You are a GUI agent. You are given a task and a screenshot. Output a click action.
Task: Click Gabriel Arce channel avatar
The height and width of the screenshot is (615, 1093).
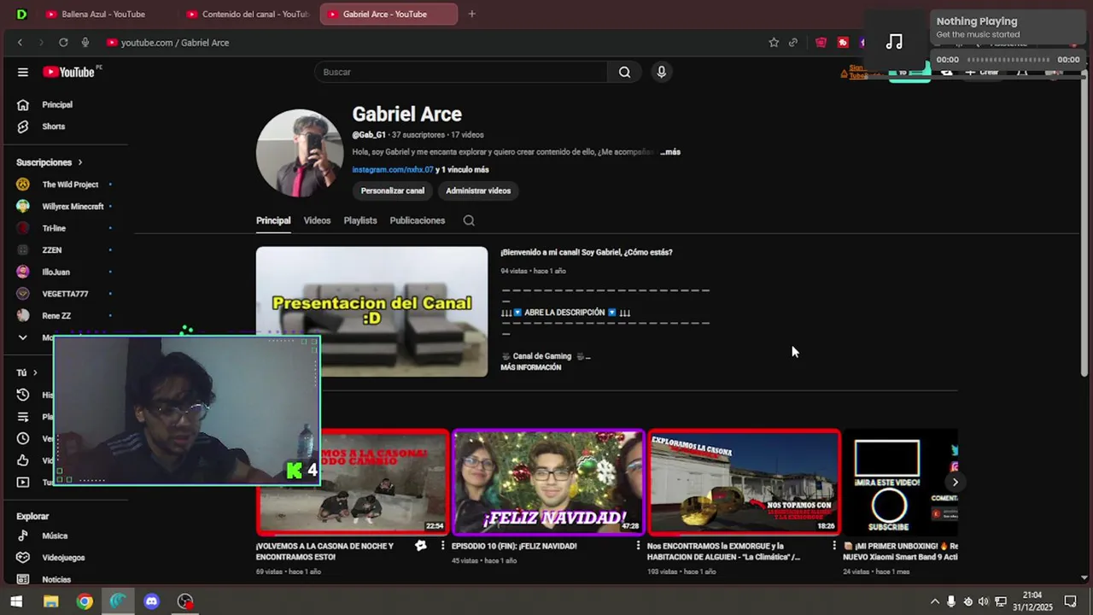pos(300,153)
